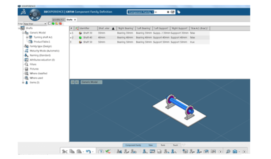Click the Pictures icon in tree
The image size is (271, 159).
[26, 69]
